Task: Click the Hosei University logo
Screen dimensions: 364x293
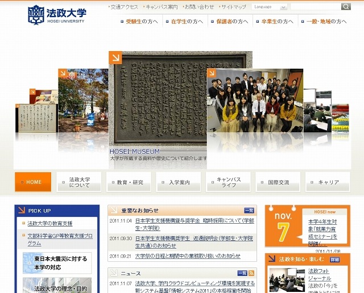Action: 57,15
